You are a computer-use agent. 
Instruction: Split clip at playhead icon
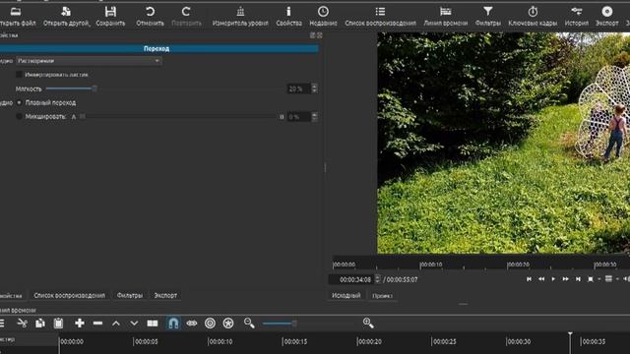click(x=153, y=324)
